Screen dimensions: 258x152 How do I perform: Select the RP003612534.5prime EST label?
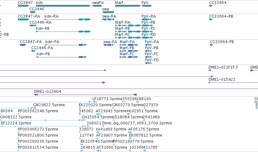(x=38, y=147)
